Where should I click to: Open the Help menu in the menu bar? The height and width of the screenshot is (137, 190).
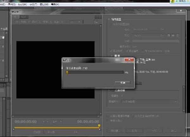coord(55,5)
